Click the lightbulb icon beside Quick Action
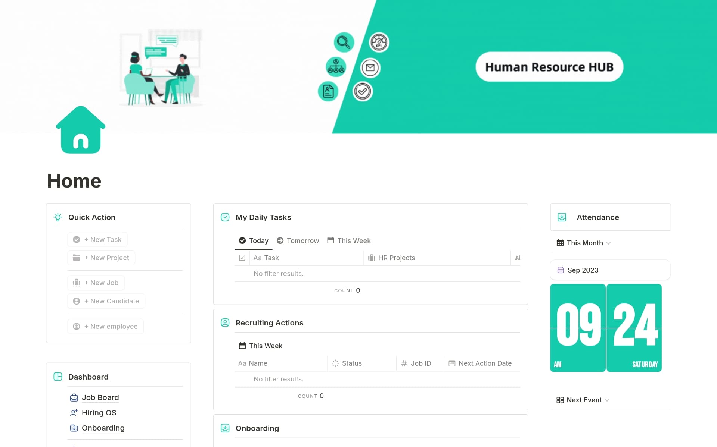Screen dimensions: 717x447 point(58,217)
